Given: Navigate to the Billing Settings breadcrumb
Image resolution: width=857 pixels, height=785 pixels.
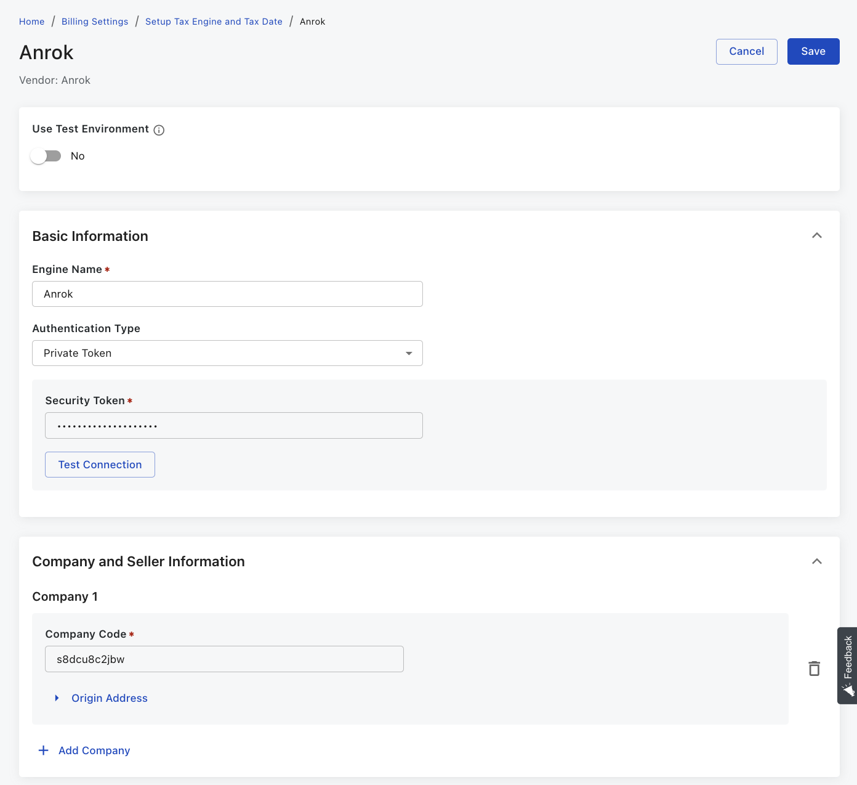Looking at the screenshot, I should 95,22.
